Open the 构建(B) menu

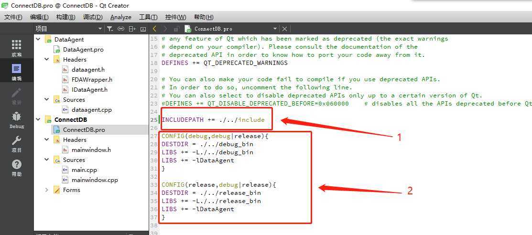pyautogui.click(x=66, y=17)
